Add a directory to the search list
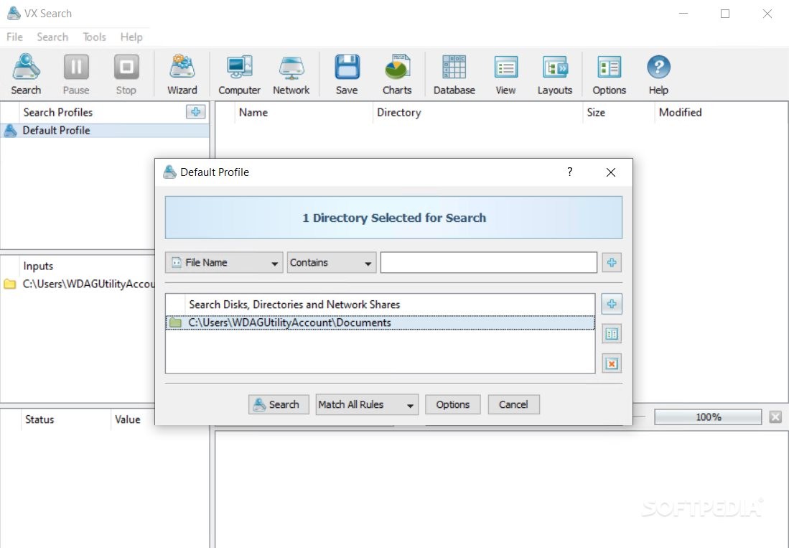The height and width of the screenshot is (548, 789). click(612, 304)
